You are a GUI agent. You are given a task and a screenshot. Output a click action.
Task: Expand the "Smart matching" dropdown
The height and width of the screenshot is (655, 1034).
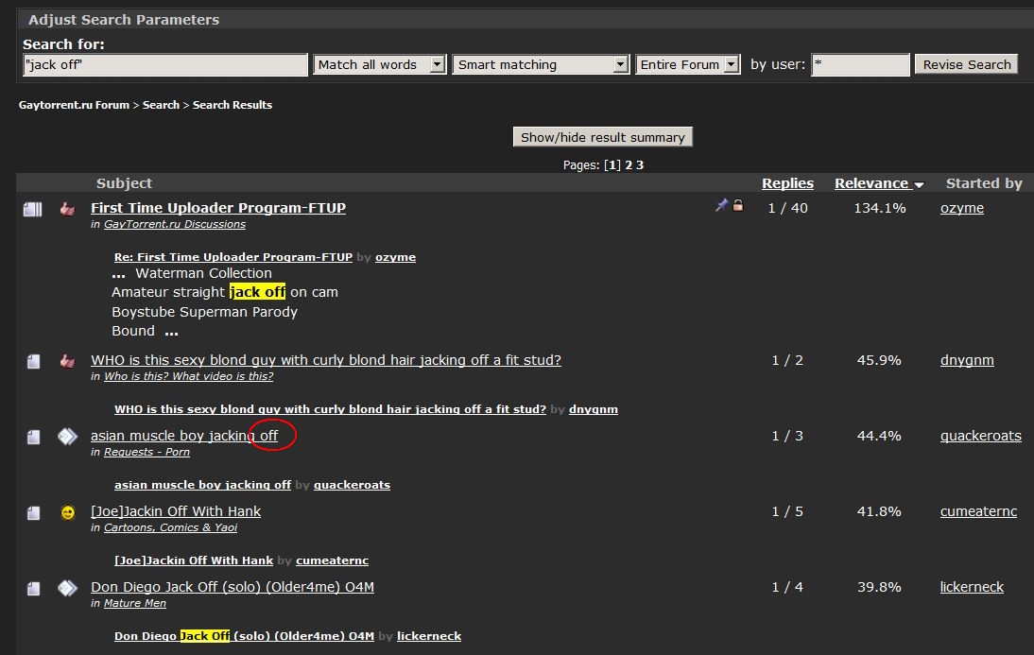pyautogui.click(x=541, y=64)
